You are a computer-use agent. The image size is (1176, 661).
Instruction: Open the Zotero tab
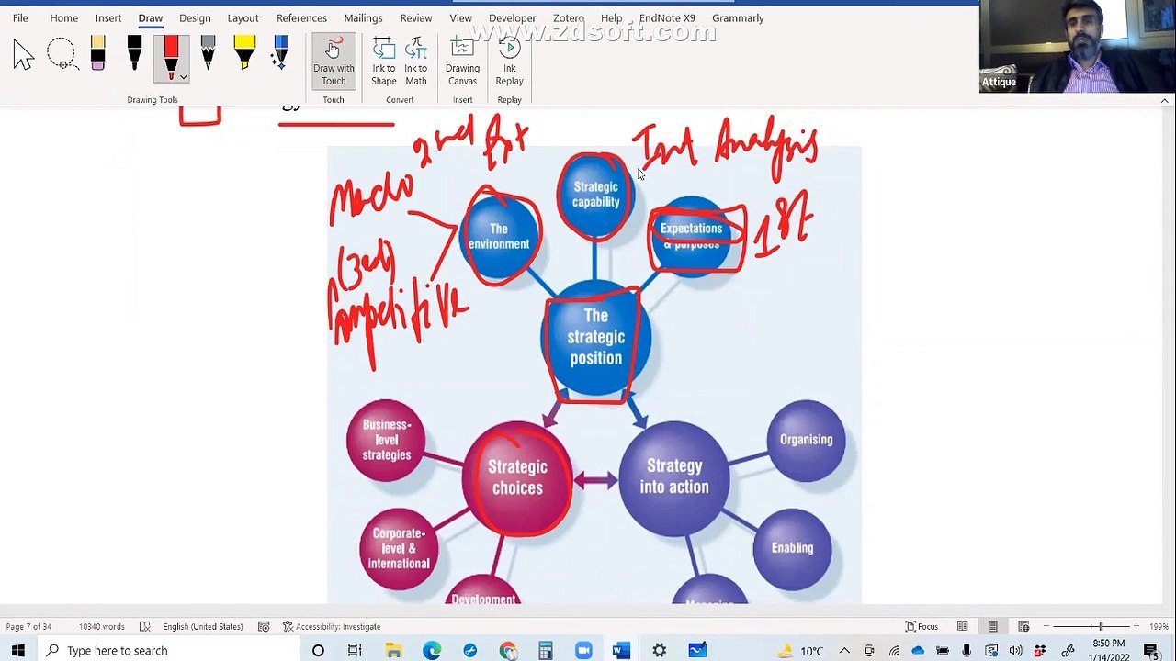569,17
